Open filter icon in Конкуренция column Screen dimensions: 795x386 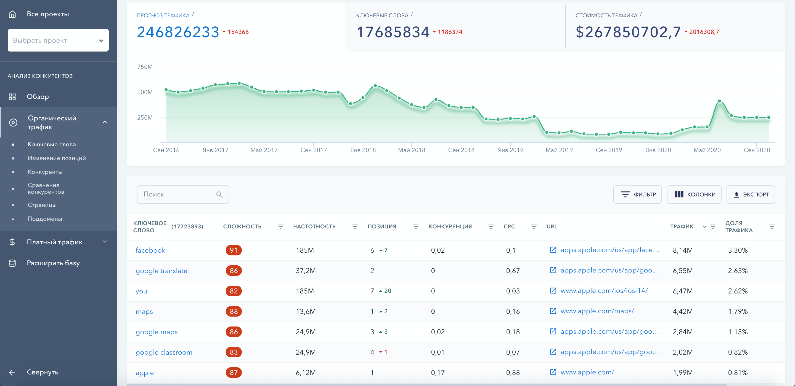click(x=491, y=226)
